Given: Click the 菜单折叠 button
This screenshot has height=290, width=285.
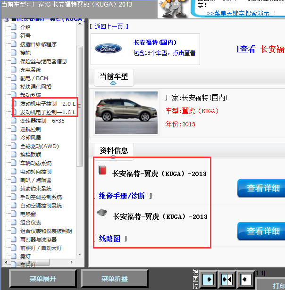Looking at the screenshot, I should click(115, 279).
